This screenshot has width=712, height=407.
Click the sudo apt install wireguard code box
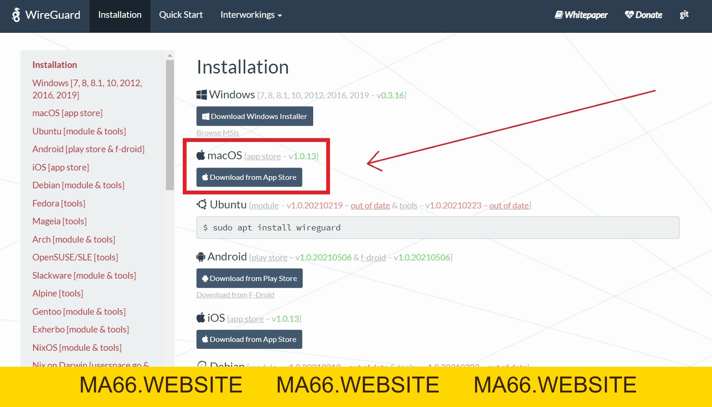[x=438, y=228]
